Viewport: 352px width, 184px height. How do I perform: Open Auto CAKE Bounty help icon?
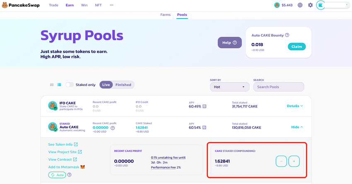287,36
